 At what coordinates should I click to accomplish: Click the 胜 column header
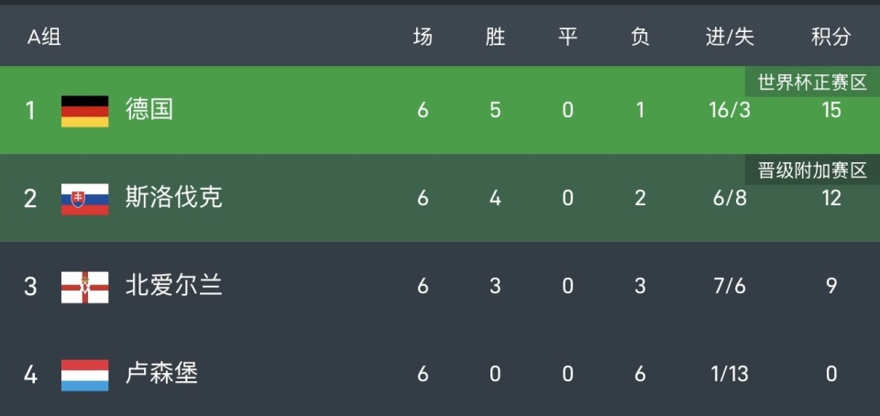coord(495,38)
